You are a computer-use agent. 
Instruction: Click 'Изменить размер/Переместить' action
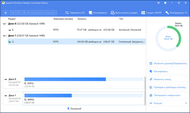[x=168, y=63]
